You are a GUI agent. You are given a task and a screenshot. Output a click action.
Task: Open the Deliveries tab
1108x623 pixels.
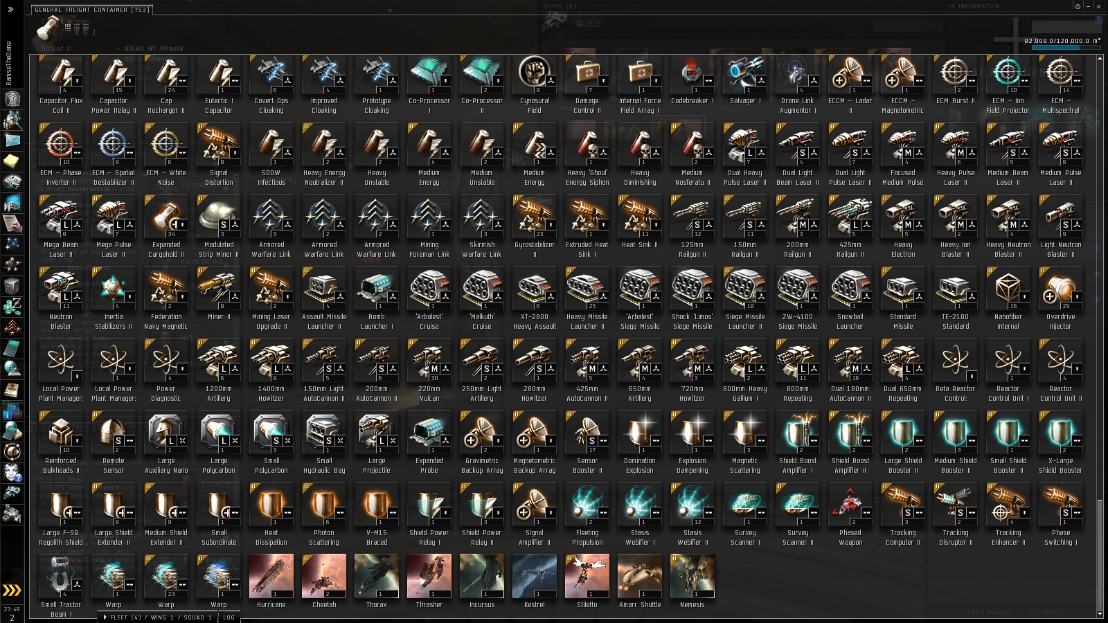click(x=1046, y=613)
